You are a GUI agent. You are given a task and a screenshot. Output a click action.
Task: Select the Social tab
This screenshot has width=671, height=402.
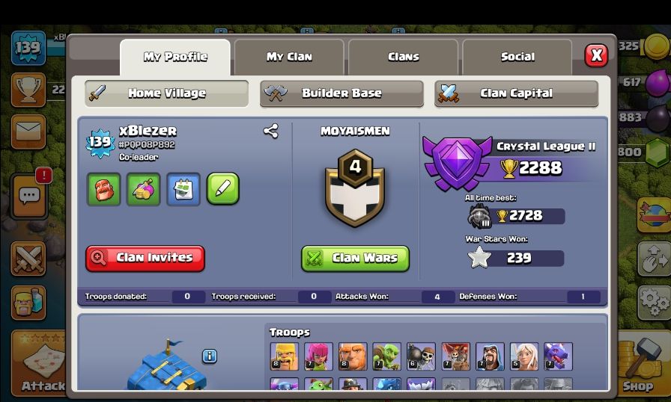click(517, 58)
